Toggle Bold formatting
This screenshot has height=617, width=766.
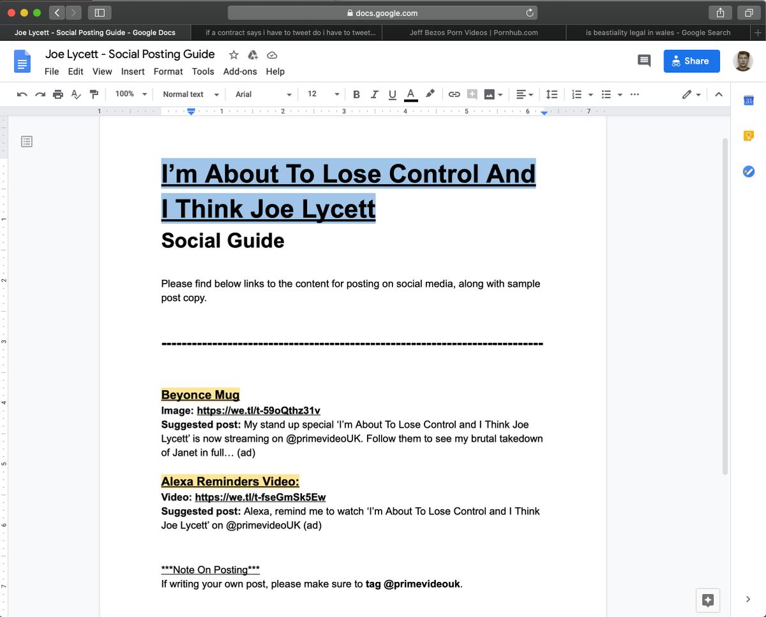(356, 95)
